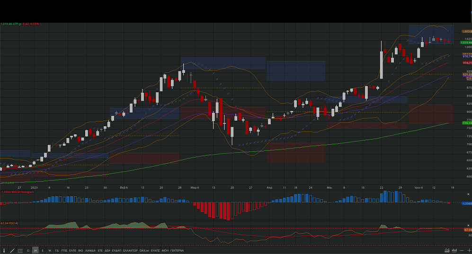The height and width of the screenshot is (254, 472).
Task: Click the Φεβ 6 date axis label
Action: point(124,188)
